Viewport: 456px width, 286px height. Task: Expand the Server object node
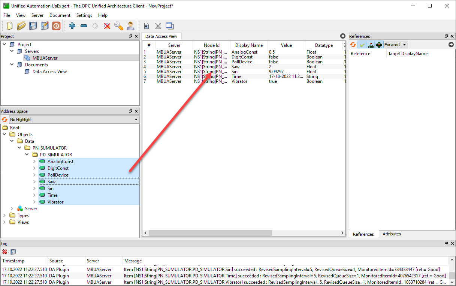click(x=12, y=209)
